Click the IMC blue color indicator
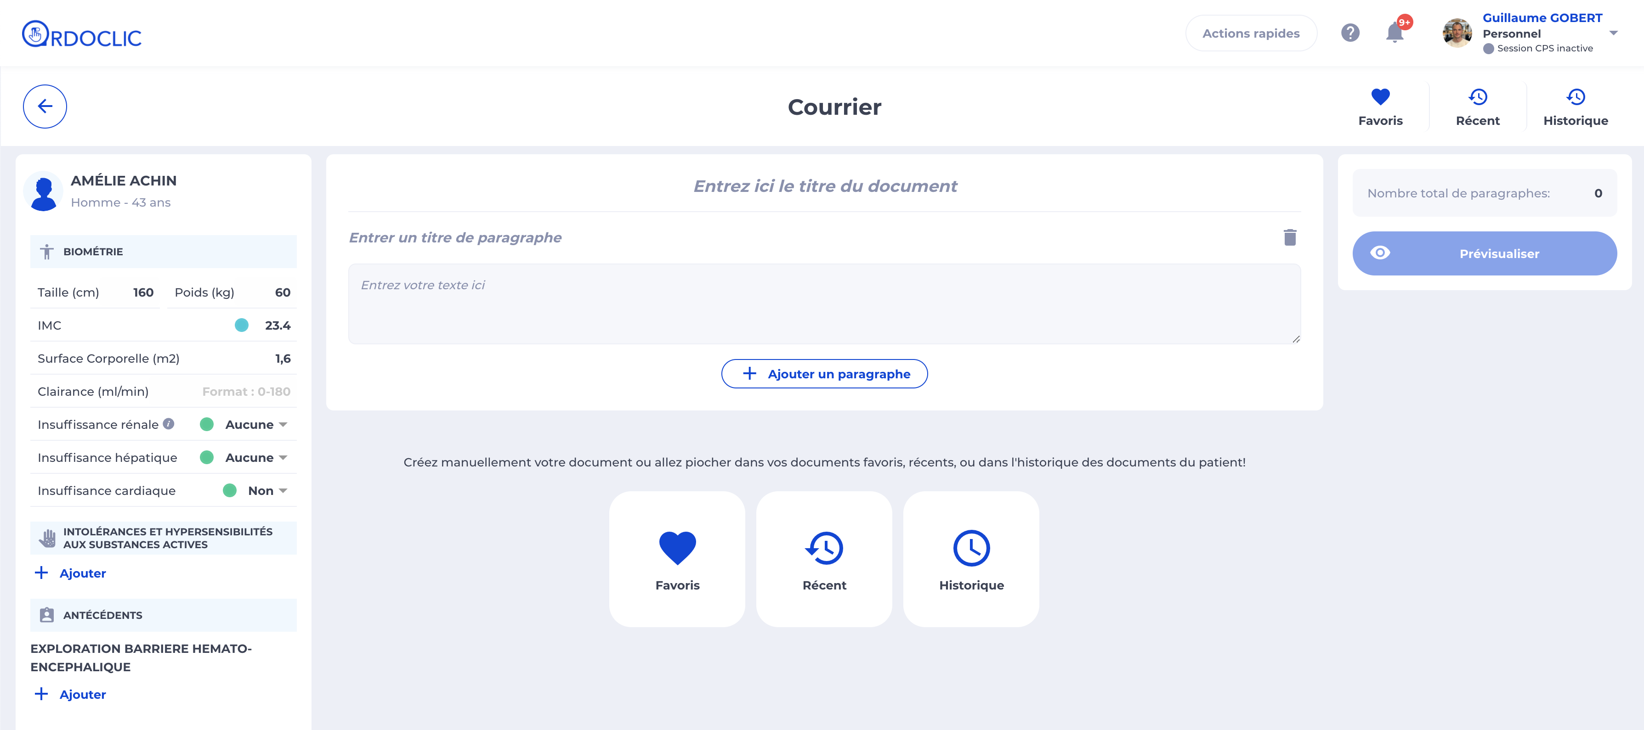Viewport: 1644px width, 730px height. (241, 325)
